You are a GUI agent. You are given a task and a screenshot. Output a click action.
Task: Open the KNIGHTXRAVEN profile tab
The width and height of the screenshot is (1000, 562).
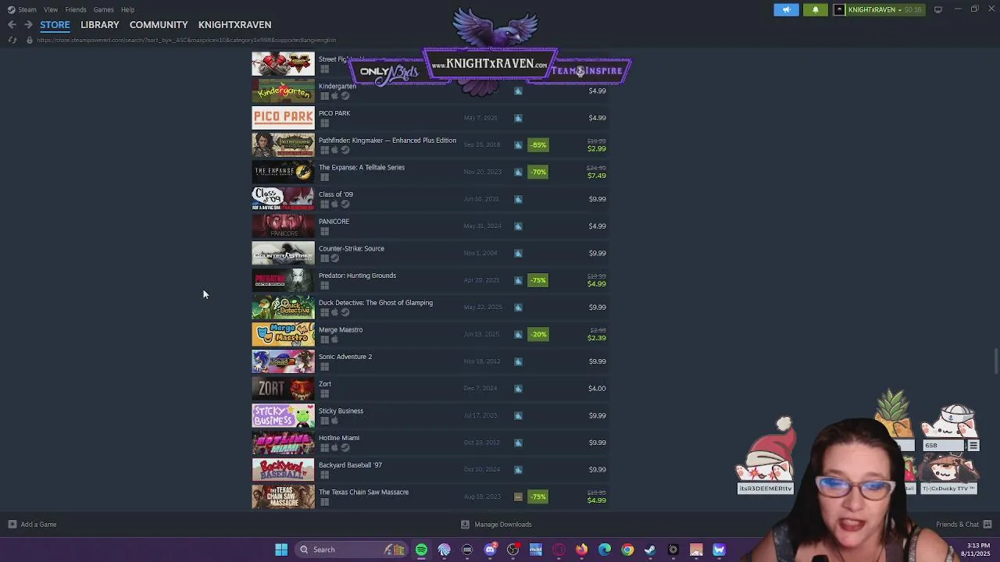pyautogui.click(x=234, y=25)
